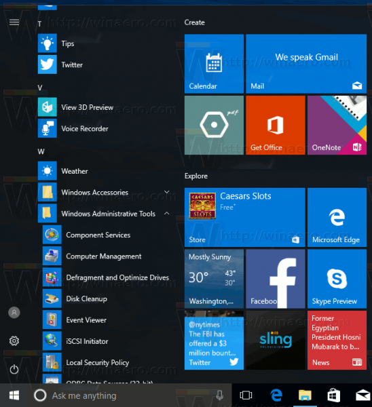Open the Task View taskbar button
The image size is (372, 407).
tap(246, 395)
